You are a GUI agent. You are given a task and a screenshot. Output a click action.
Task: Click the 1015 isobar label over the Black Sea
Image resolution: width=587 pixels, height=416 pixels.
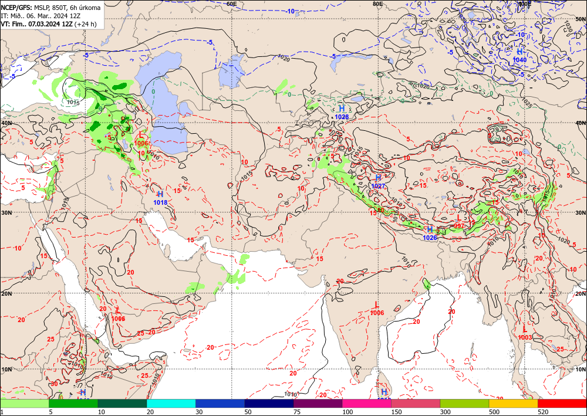point(73,102)
